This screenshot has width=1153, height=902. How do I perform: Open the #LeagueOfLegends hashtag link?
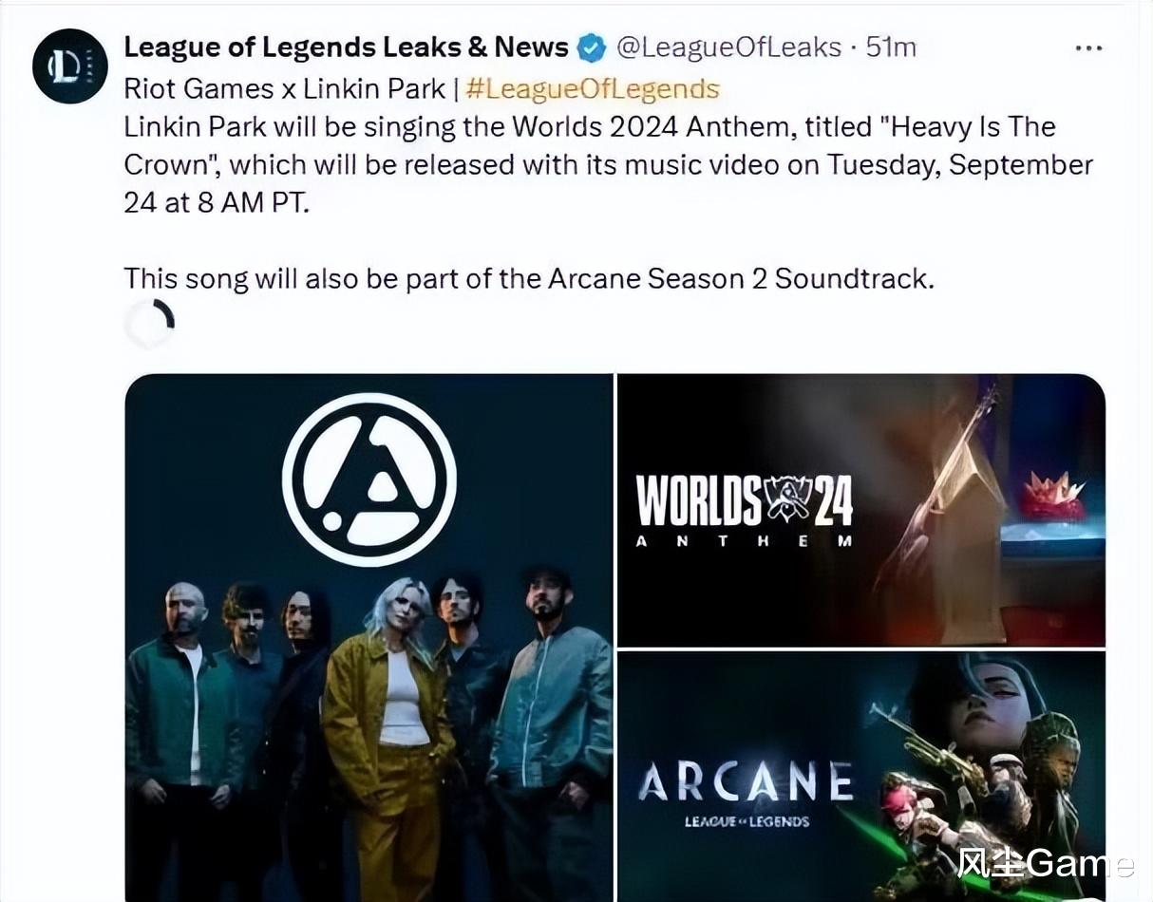click(594, 89)
